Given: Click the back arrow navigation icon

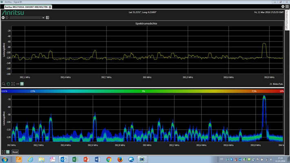Looking at the screenshot, I should coord(3,18).
